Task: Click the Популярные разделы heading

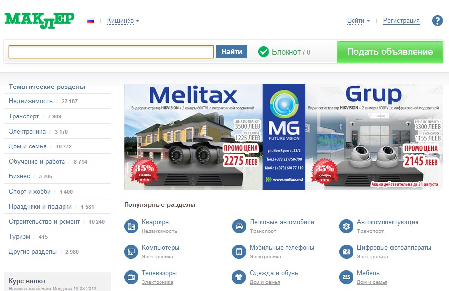Action: tap(160, 204)
